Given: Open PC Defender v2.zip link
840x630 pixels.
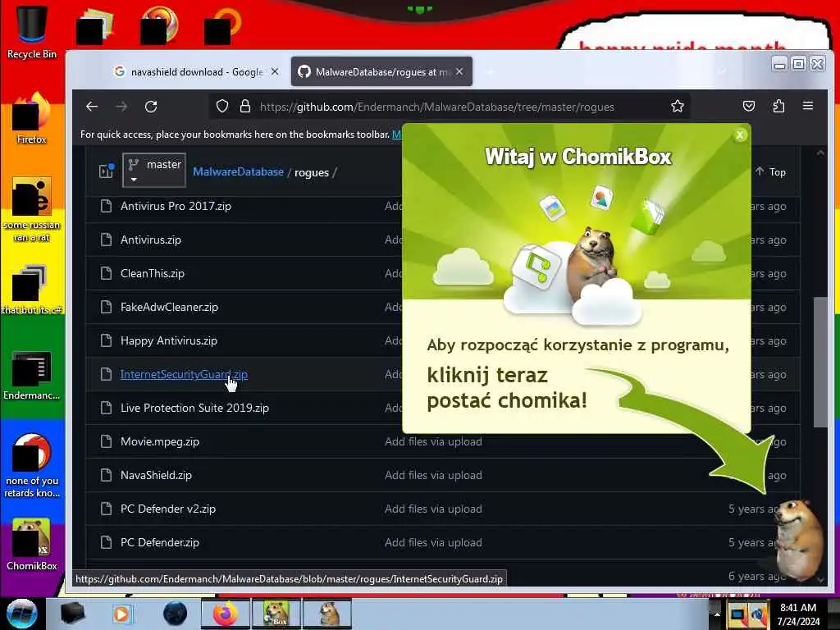Looking at the screenshot, I should (x=168, y=509).
